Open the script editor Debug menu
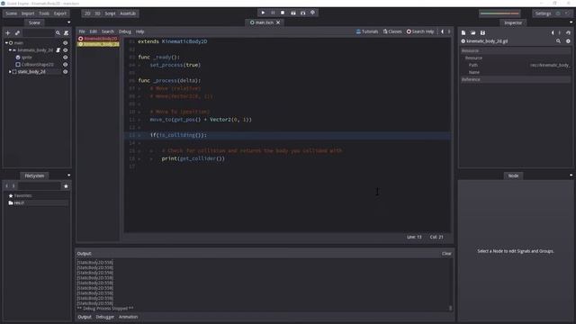 125,31
